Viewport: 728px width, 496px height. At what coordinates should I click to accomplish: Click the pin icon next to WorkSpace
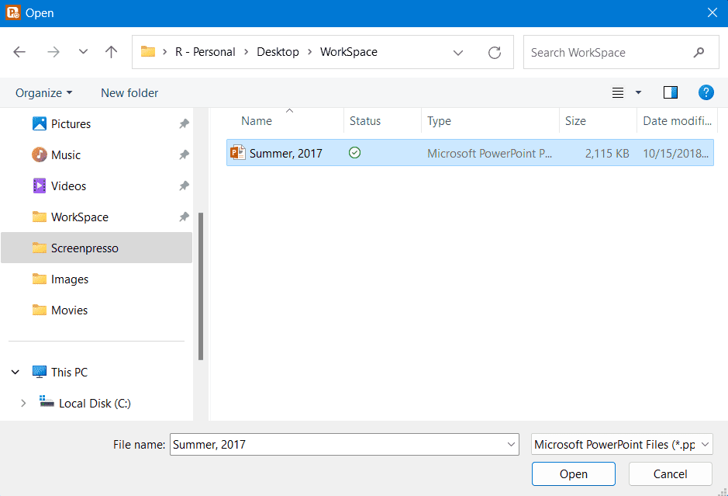185,217
